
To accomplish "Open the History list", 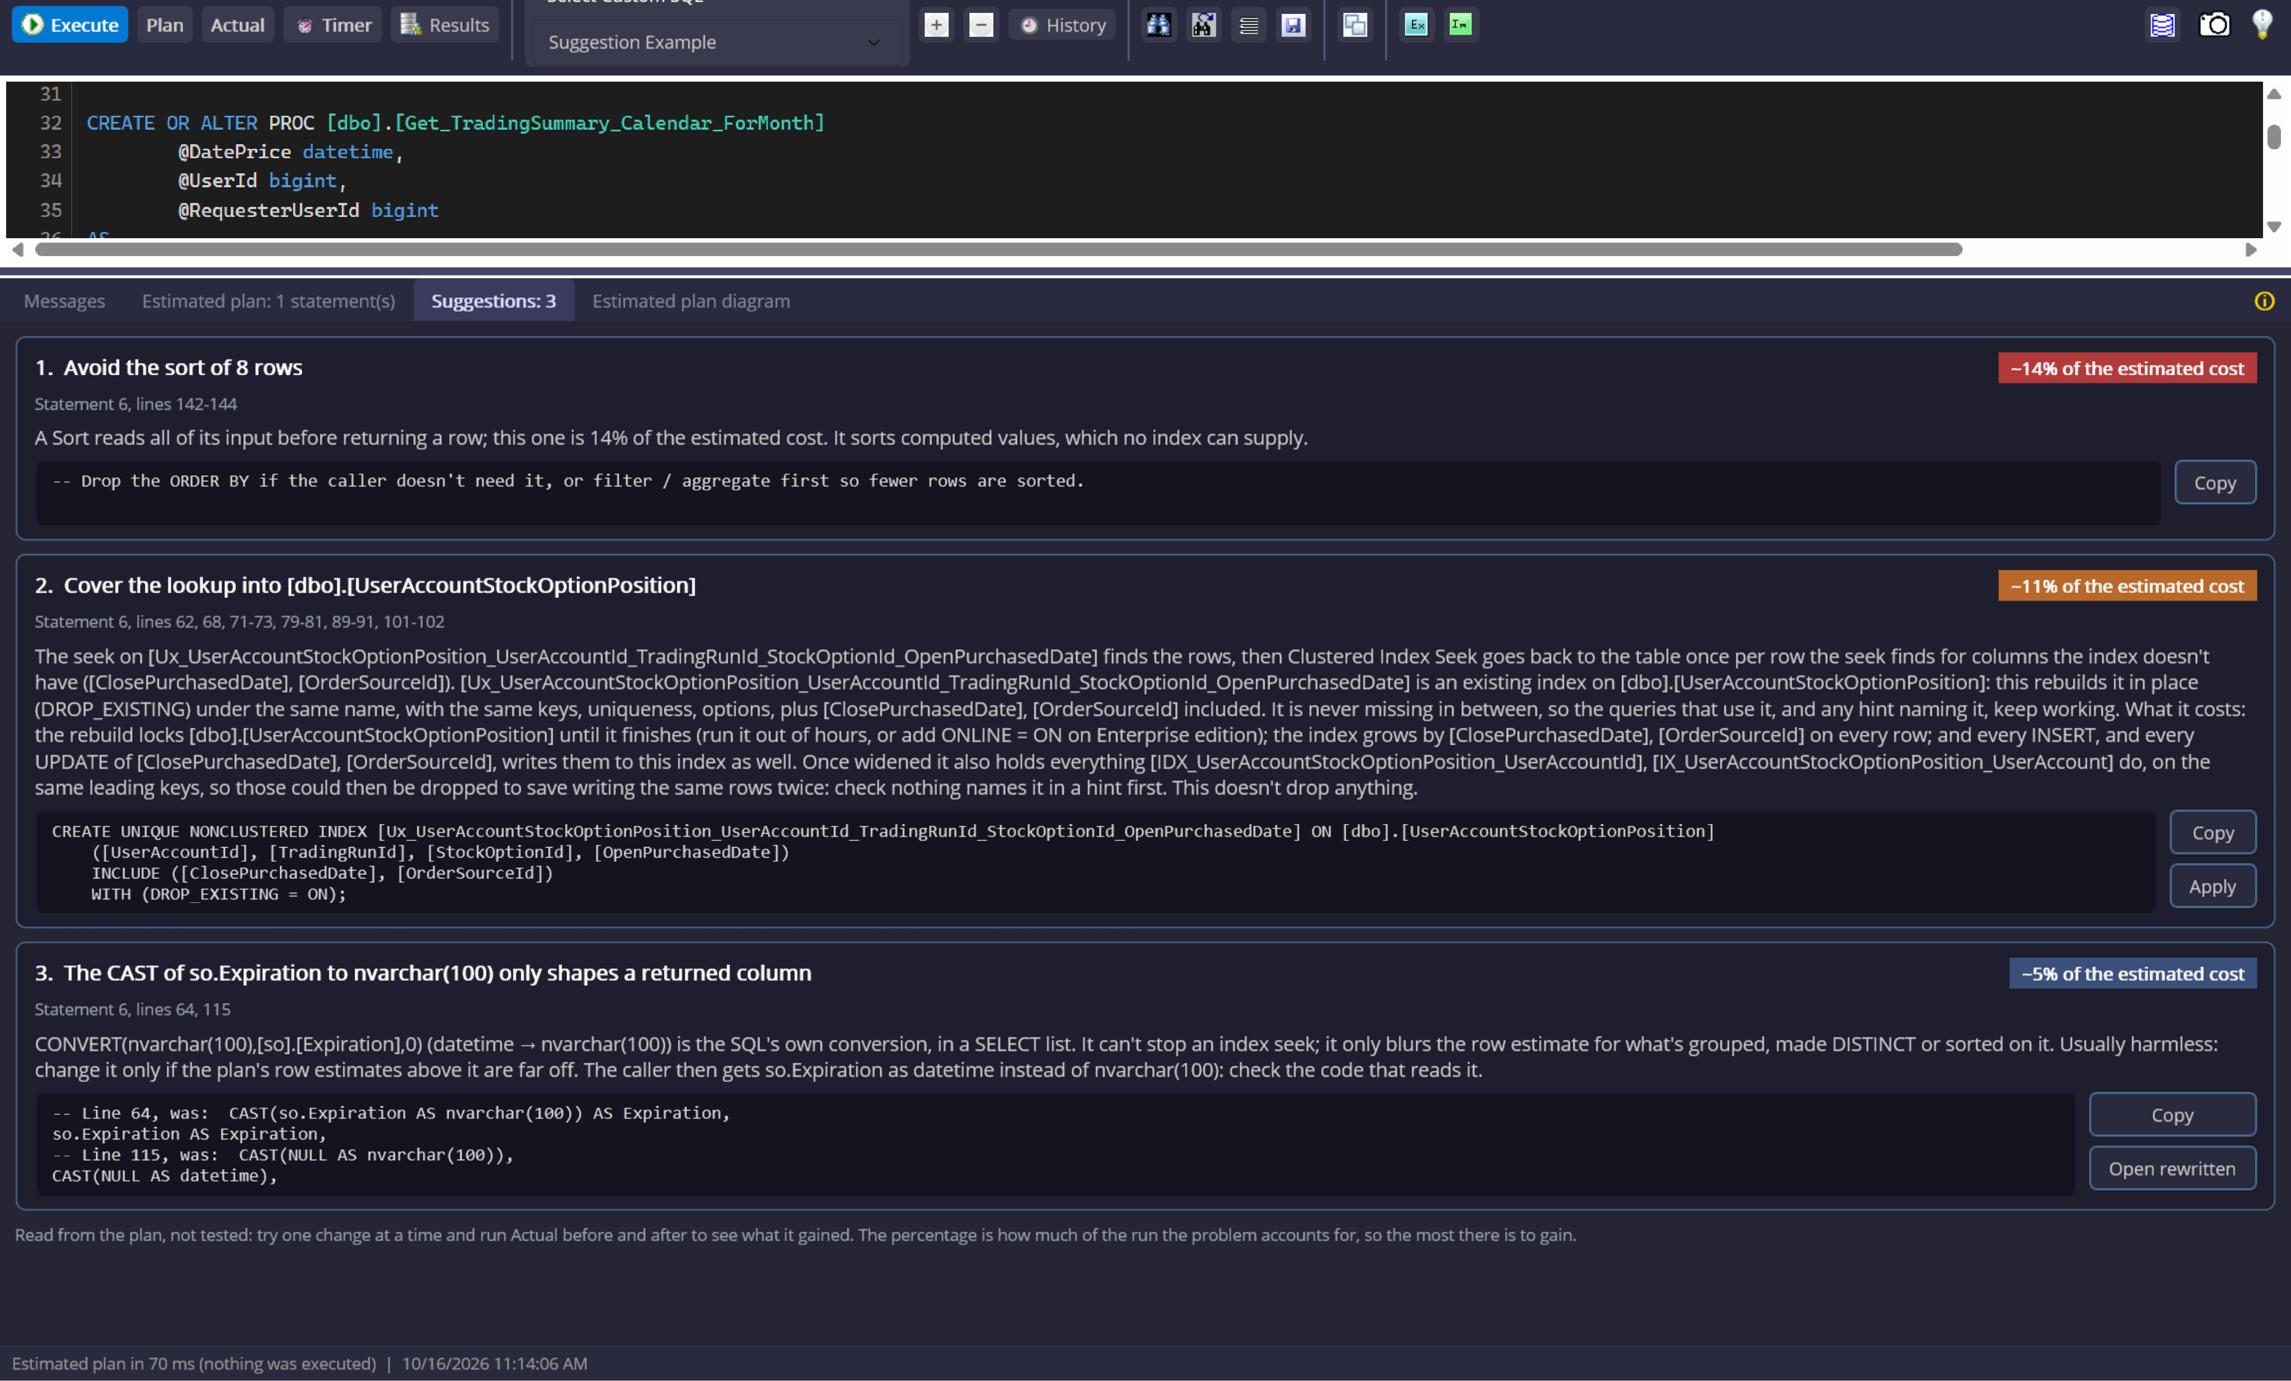I will coord(1063,25).
